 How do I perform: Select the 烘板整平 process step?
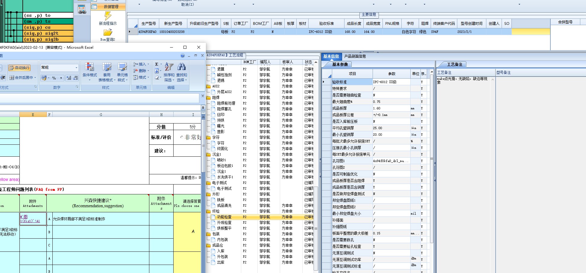(224, 228)
